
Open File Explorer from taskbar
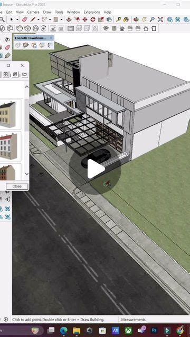pos(77,330)
